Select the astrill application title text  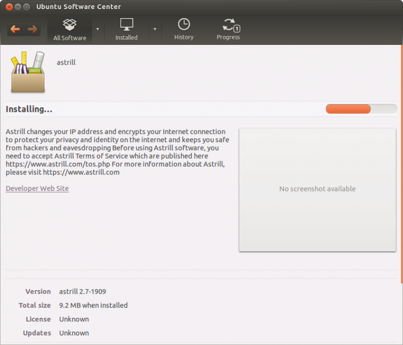coord(66,62)
